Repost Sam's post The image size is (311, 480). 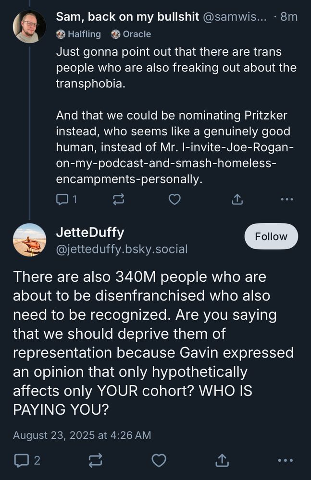(x=119, y=199)
